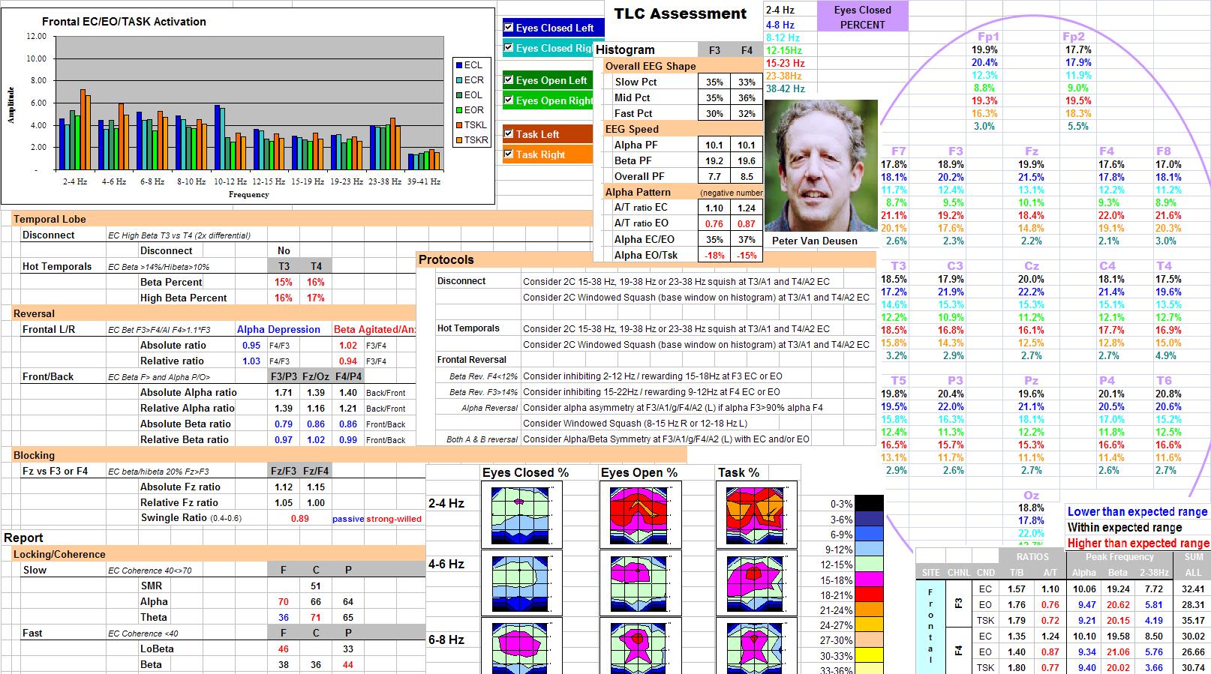Click the TSKR legend swatch

(458, 140)
